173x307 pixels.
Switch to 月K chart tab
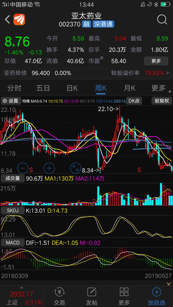point(129,88)
